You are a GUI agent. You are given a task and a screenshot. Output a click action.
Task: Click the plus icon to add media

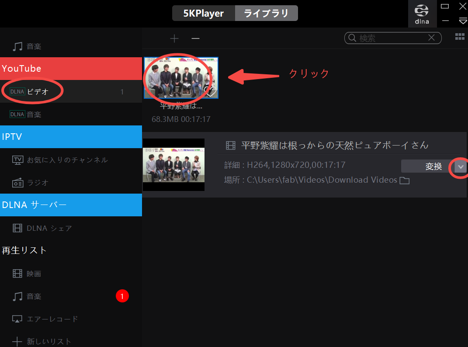[174, 38]
